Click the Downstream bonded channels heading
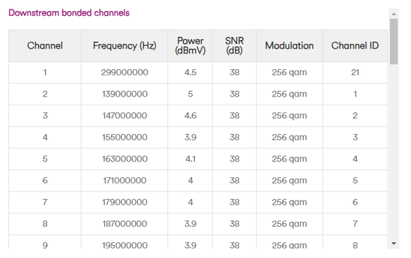 (69, 13)
